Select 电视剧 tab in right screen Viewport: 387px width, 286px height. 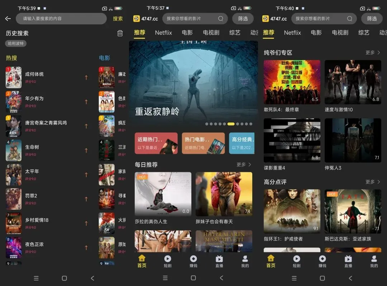[340, 33]
